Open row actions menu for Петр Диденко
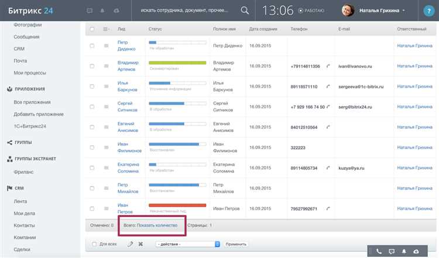 click(x=106, y=46)
